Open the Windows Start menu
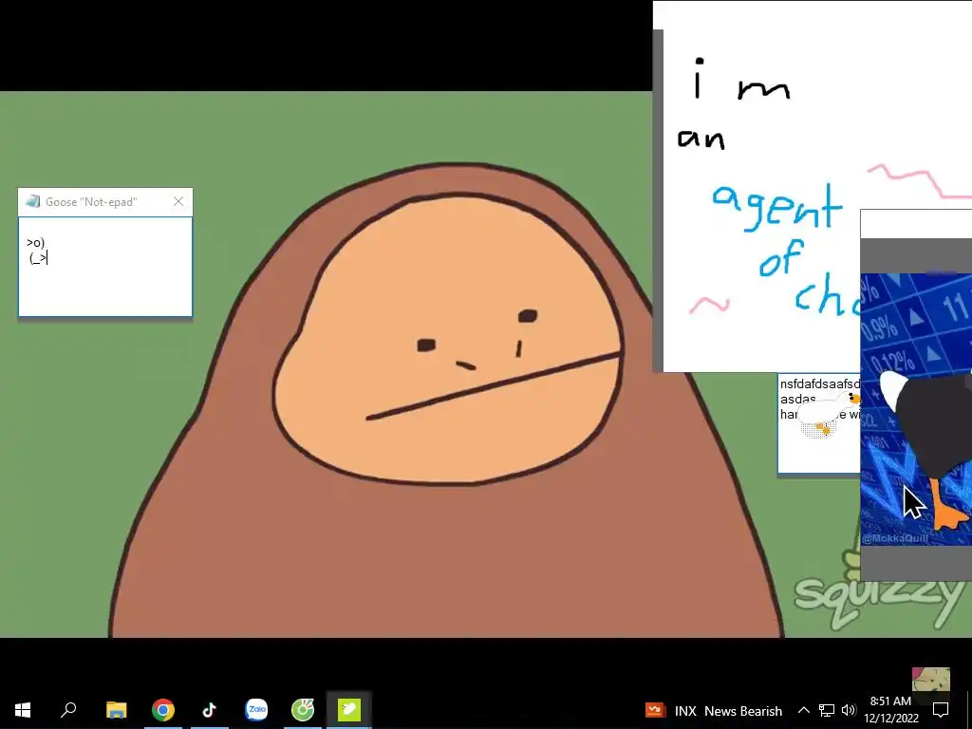The height and width of the screenshot is (729, 972). click(23, 710)
